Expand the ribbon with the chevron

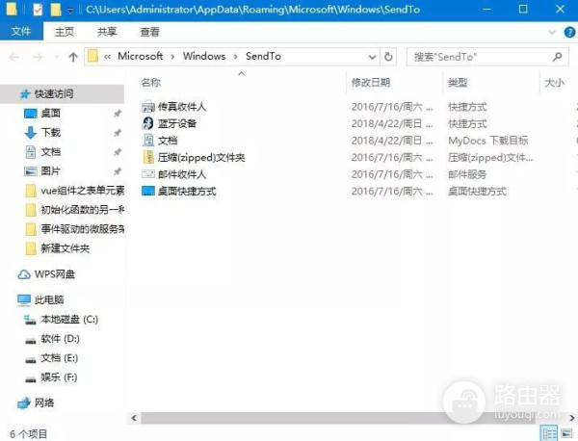coord(552,33)
